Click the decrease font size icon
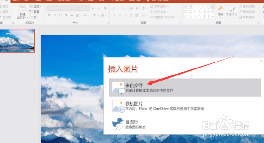This screenshot has height=143, width=264. coord(99,8)
